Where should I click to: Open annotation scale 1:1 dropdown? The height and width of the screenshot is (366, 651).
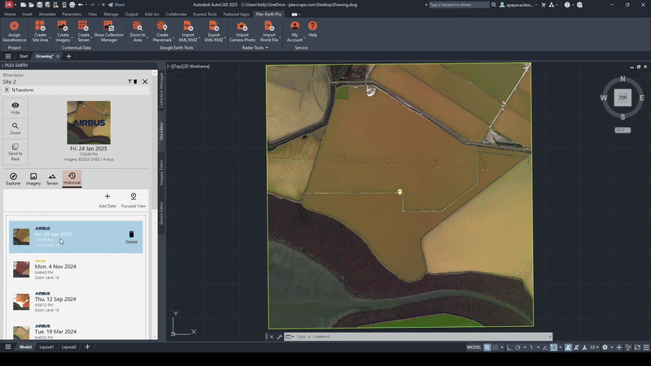[x=594, y=347]
